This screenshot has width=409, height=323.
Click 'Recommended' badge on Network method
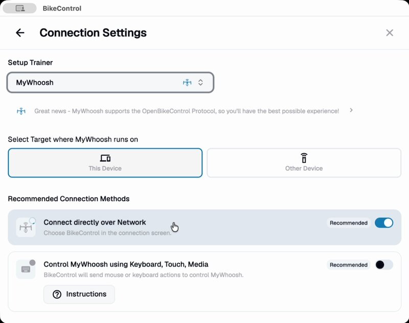[x=349, y=223]
